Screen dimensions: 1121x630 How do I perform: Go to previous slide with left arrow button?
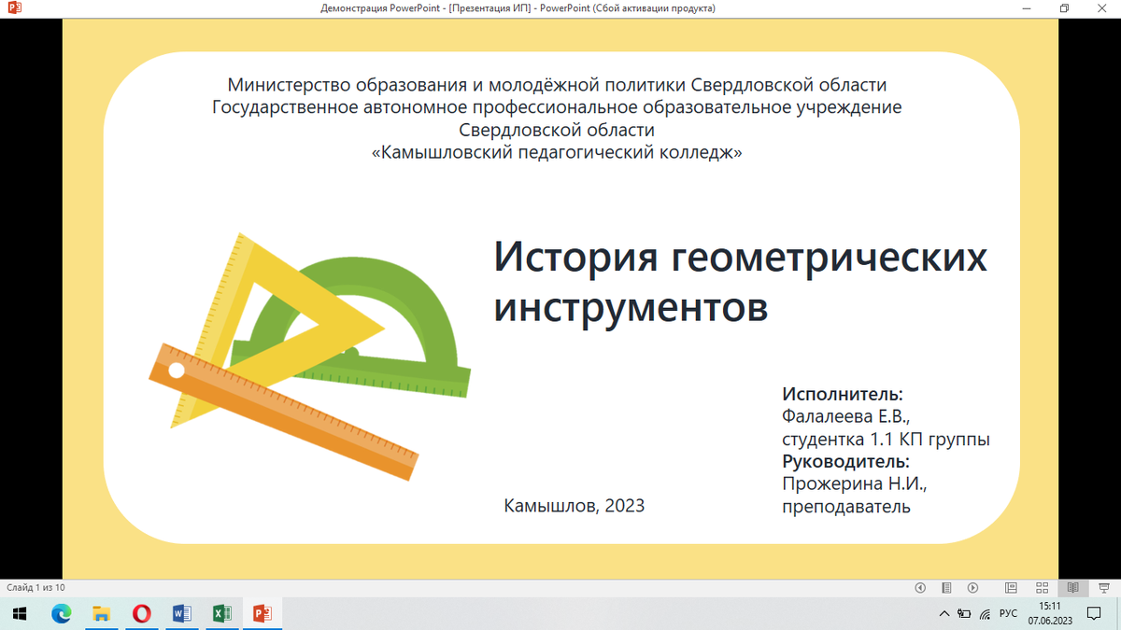(920, 588)
